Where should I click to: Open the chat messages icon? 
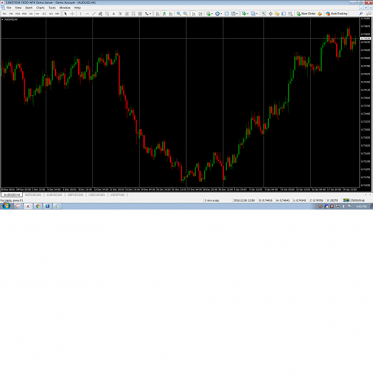point(369,14)
